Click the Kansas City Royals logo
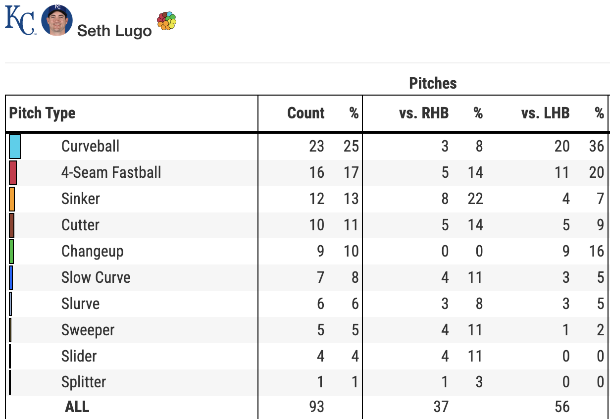 point(20,21)
